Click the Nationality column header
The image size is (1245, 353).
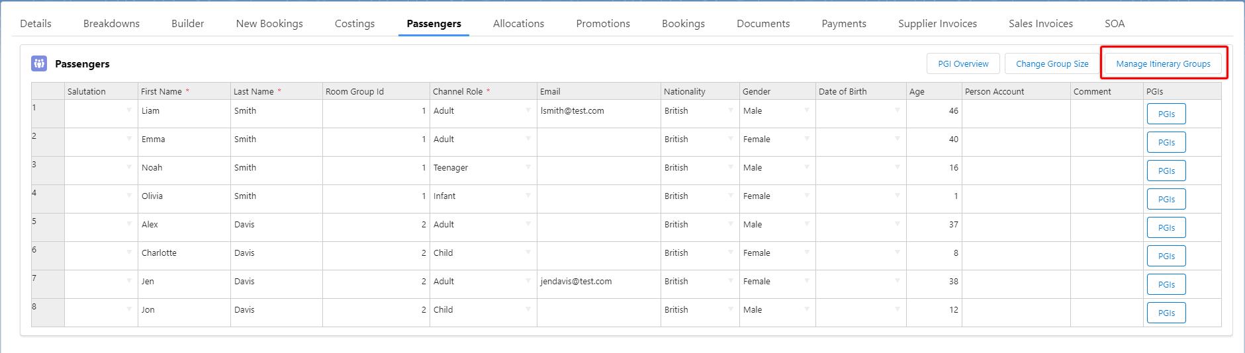(x=700, y=91)
